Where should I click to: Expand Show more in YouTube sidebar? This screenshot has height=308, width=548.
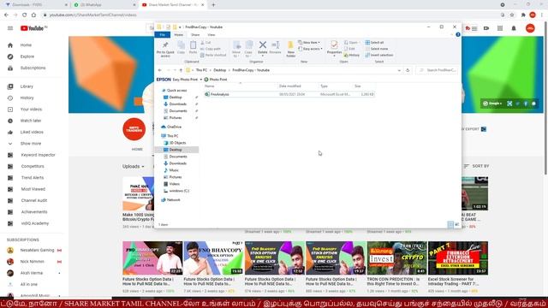click(31, 144)
